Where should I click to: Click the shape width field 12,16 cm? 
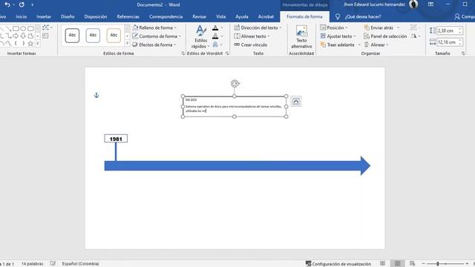448,42
